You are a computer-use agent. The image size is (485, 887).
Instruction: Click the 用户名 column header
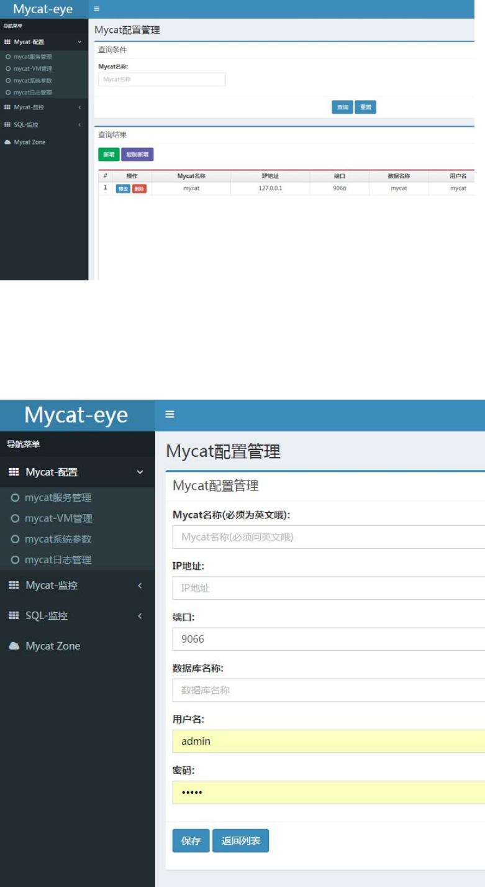458,176
